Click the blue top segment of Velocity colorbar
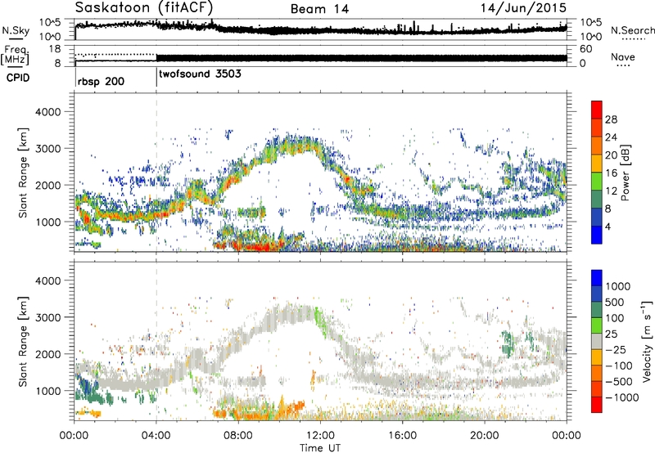 tap(597, 278)
